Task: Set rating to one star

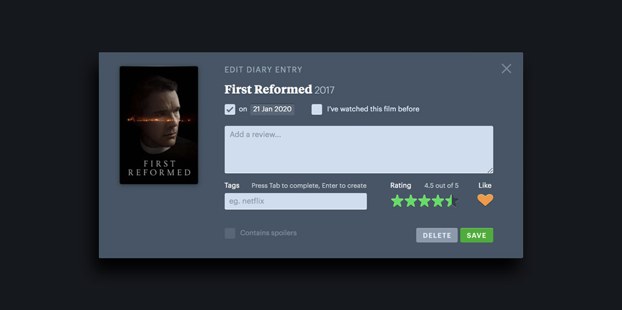Action: [x=397, y=201]
